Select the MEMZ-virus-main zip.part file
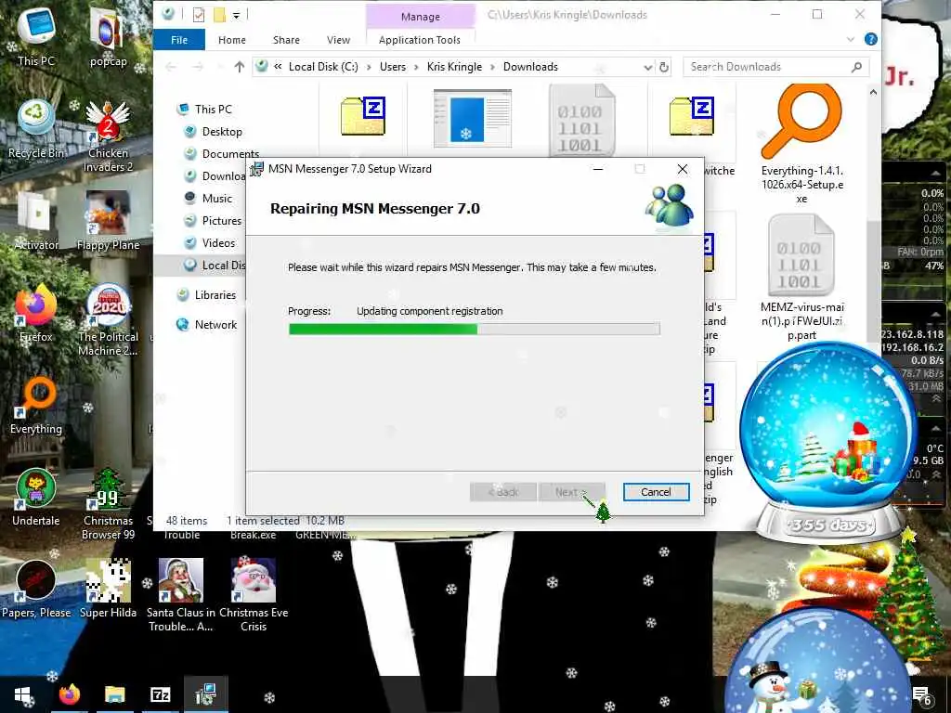 (801, 279)
